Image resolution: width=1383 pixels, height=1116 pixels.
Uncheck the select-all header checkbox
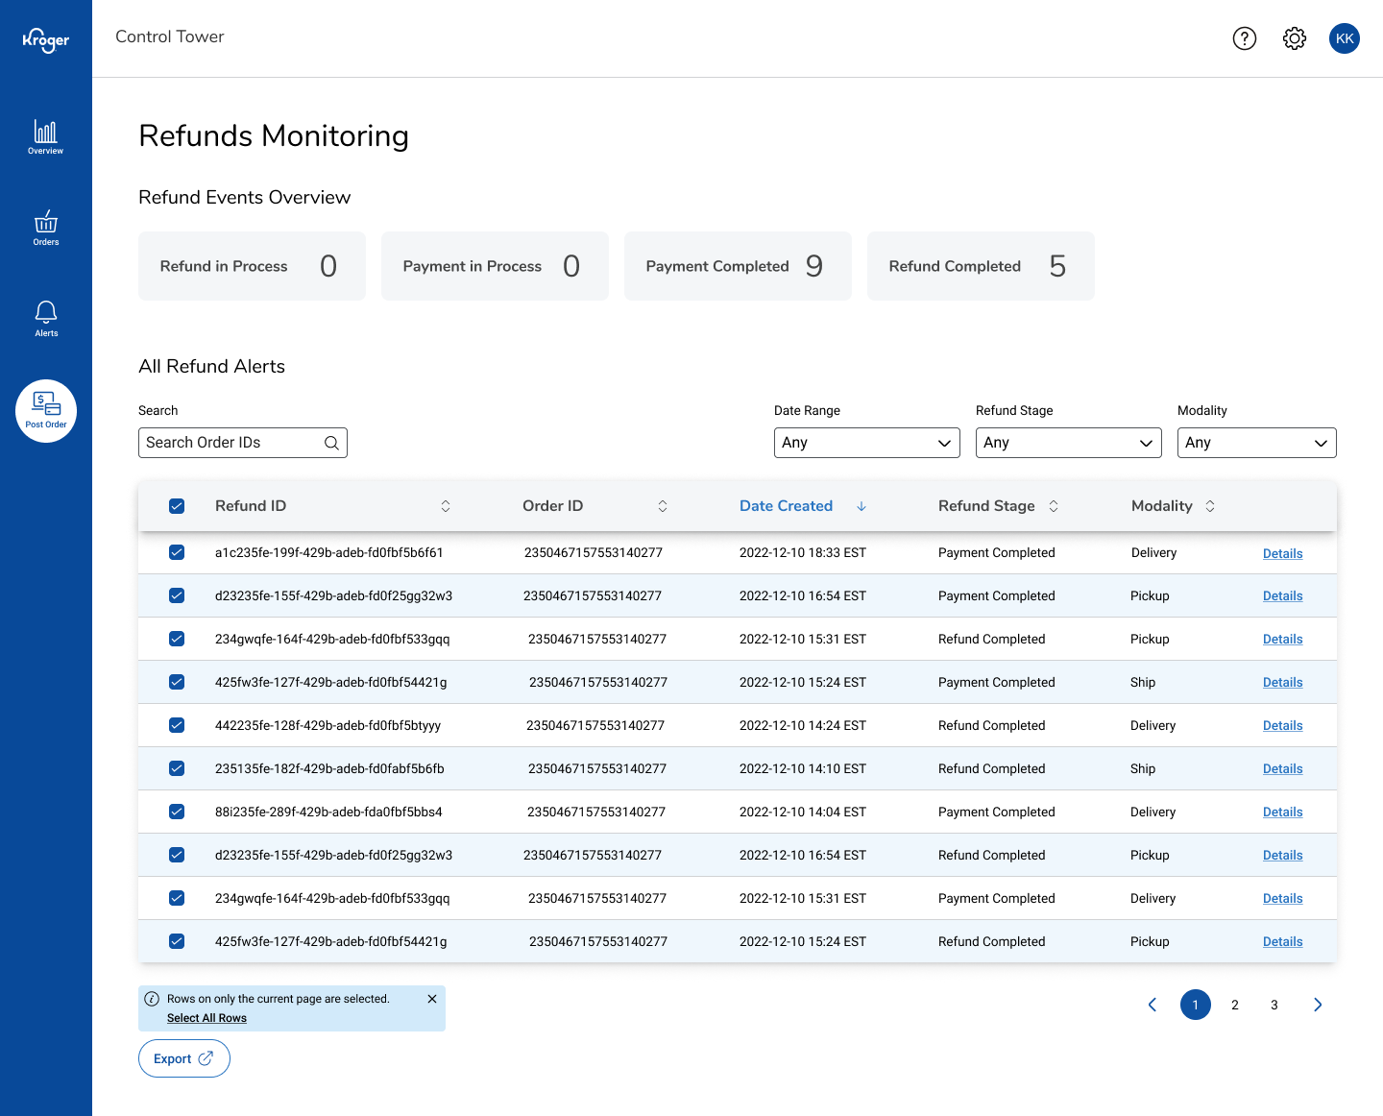tap(177, 506)
